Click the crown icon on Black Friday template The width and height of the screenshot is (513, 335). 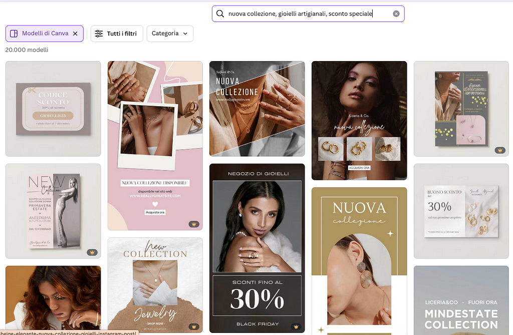(x=296, y=326)
